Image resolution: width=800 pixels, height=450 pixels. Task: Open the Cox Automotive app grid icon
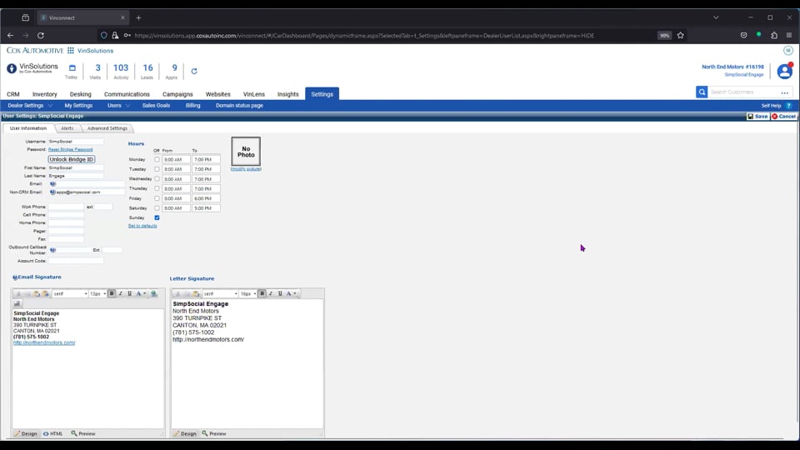pyautogui.click(x=70, y=51)
